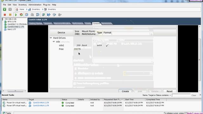Close the Recent Tasks panel with X
Image resolution: width=203 pixels, height=114 pixels.
[x=200, y=95]
